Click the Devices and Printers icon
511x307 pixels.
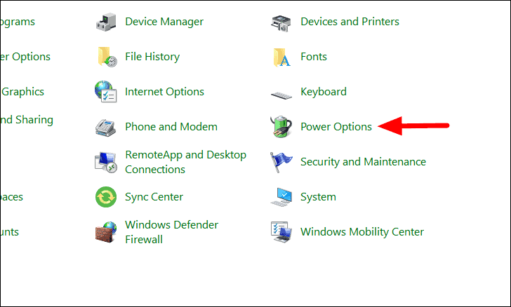[x=281, y=23]
